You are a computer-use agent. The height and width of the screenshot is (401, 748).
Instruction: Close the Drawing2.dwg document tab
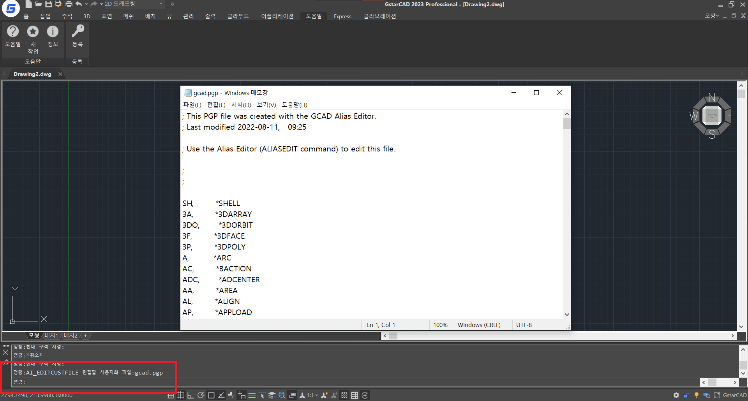(x=60, y=74)
